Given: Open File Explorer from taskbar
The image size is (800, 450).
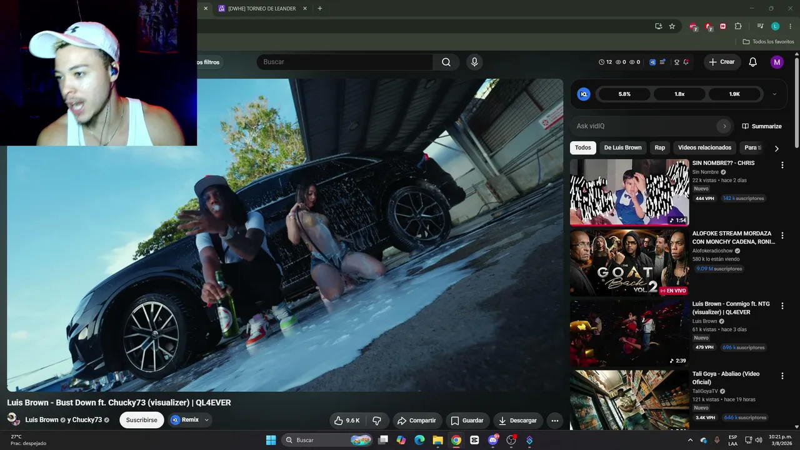Looking at the screenshot, I should coord(437,440).
